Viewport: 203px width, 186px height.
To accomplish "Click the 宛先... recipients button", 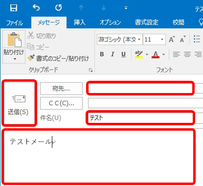I will pyautogui.click(x=61, y=89).
